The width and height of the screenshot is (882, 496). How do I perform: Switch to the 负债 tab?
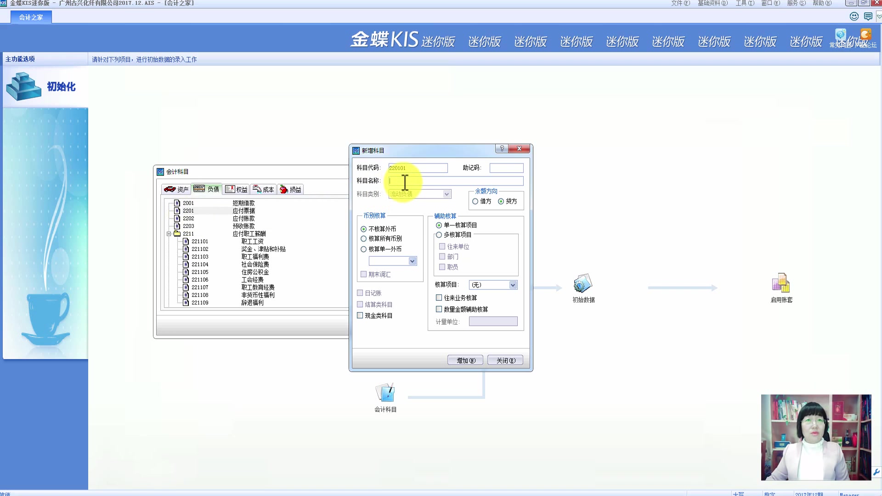coord(206,189)
